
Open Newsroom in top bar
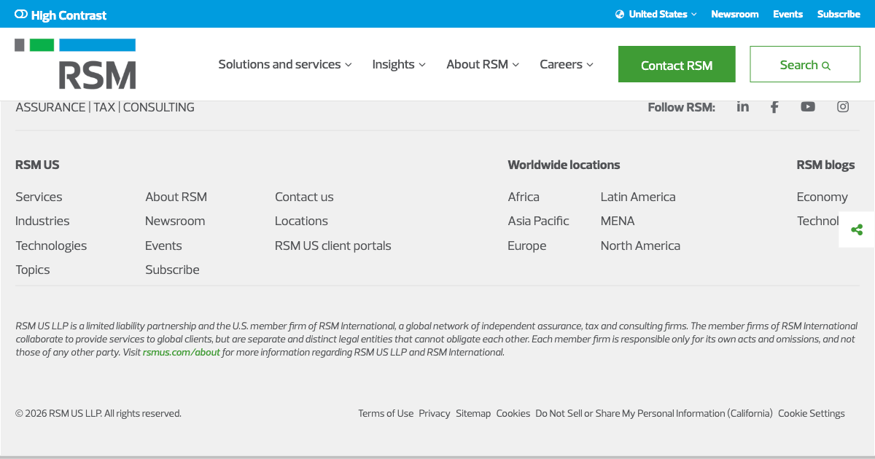[735, 14]
